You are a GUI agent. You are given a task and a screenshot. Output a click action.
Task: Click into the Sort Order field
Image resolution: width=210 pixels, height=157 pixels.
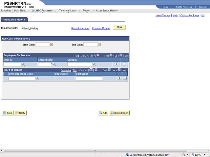[89, 78]
